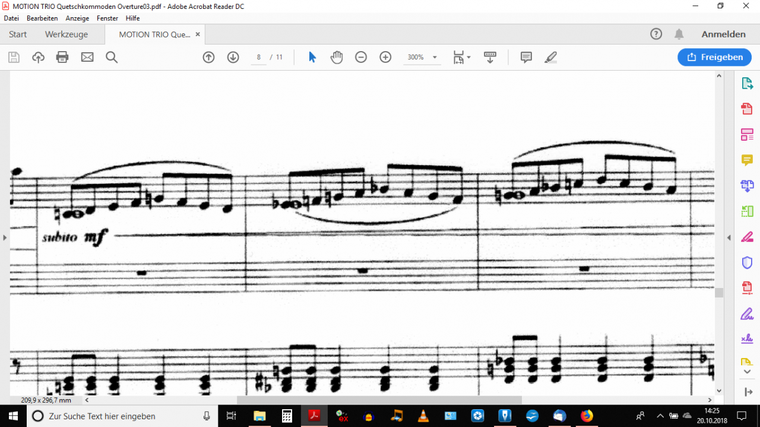
Task: Select the MOTION TRIO document tab
Action: tap(154, 34)
